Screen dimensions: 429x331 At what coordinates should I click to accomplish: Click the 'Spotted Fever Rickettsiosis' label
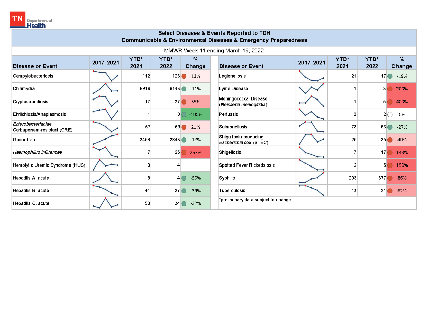[x=247, y=165]
